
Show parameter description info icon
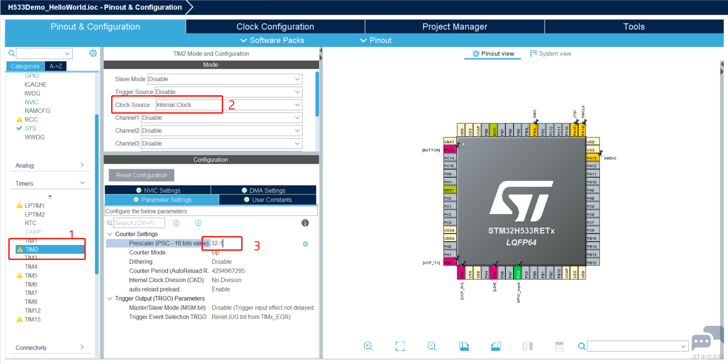[x=305, y=223]
